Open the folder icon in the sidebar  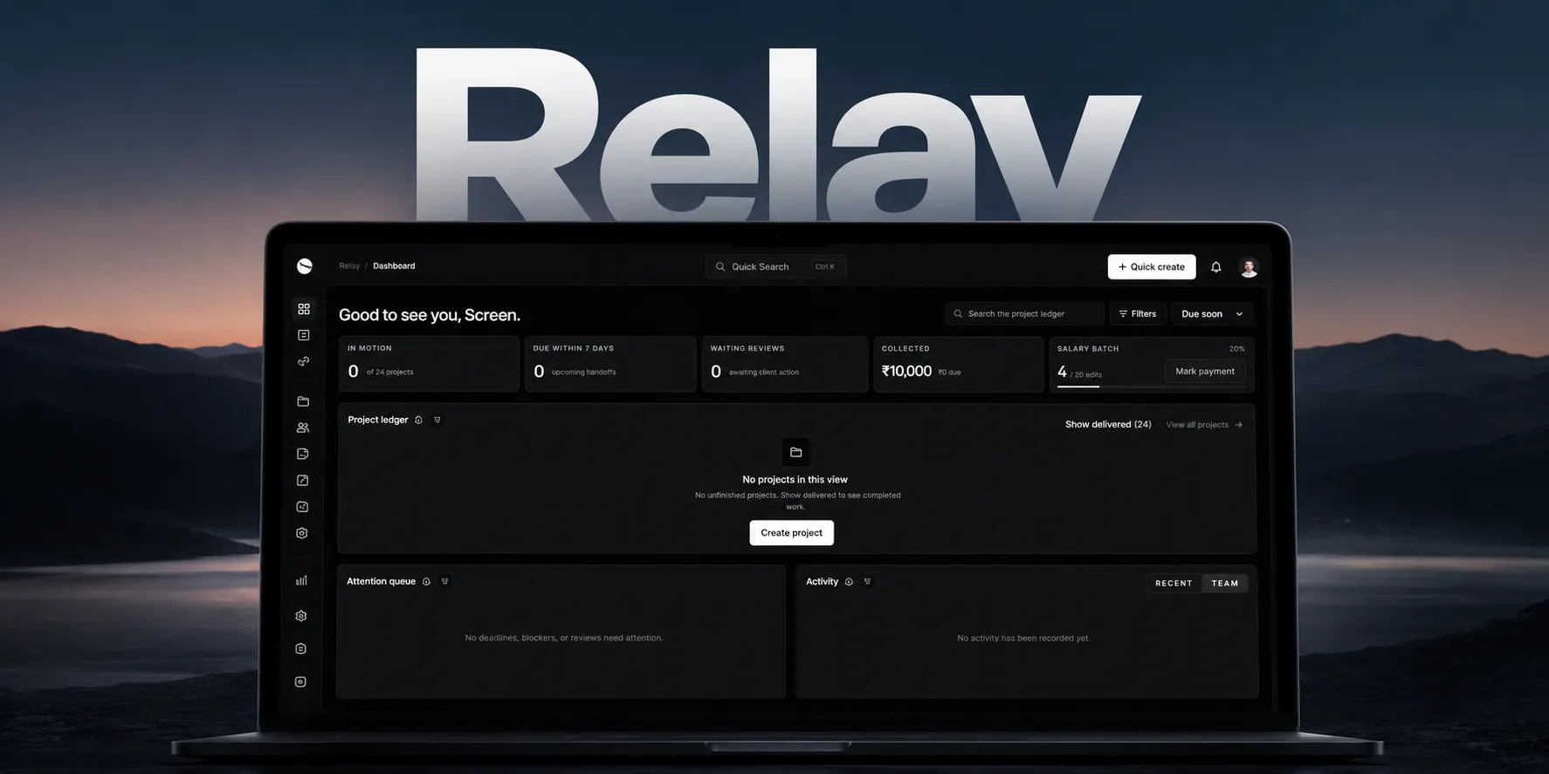click(303, 401)
